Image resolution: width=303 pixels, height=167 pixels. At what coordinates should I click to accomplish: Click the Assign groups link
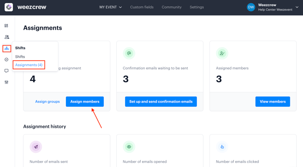pyautogui.click(x=47, y=102)
